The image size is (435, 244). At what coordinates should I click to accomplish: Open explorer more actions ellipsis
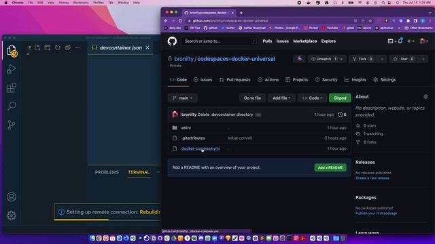point(78,47)
